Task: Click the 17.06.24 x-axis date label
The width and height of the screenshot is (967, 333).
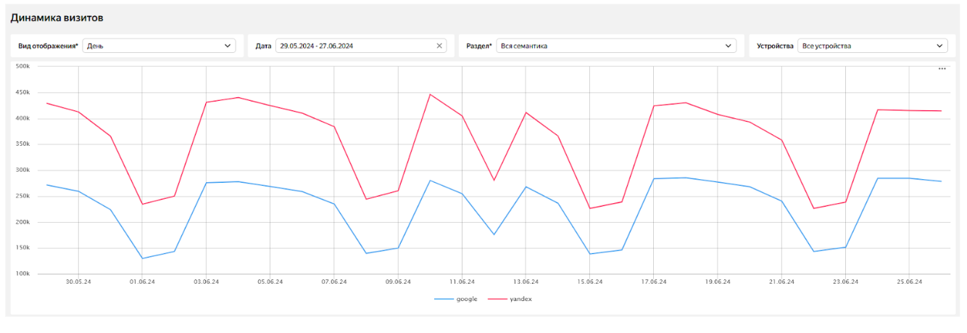Action: point(653,281)
